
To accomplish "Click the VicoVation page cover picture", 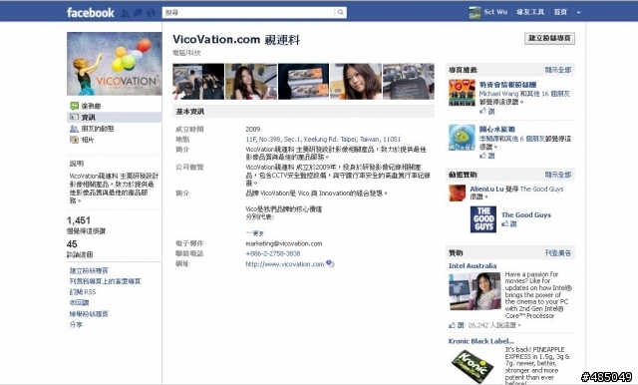I will (115, 64).
